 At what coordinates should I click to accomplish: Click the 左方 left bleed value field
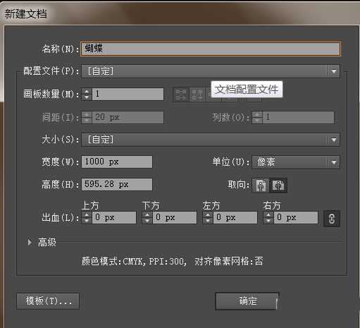(x=235, y=217)
